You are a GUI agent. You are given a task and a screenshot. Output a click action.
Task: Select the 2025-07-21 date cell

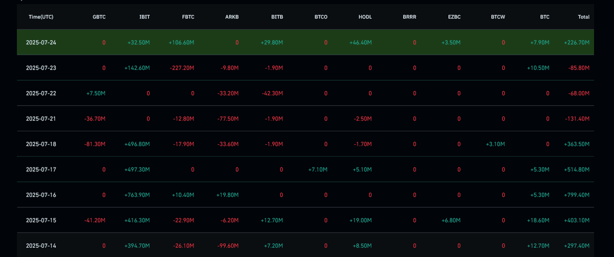(41, 119)
